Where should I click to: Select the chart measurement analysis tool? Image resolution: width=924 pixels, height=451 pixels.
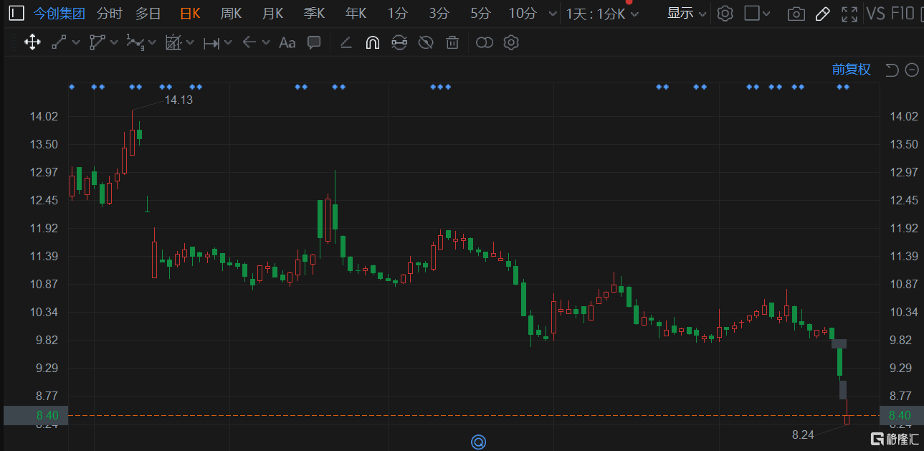[x=173, y=42]
